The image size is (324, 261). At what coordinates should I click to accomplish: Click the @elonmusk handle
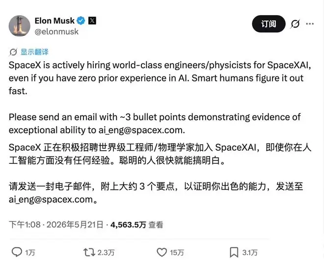click(56, 31)
